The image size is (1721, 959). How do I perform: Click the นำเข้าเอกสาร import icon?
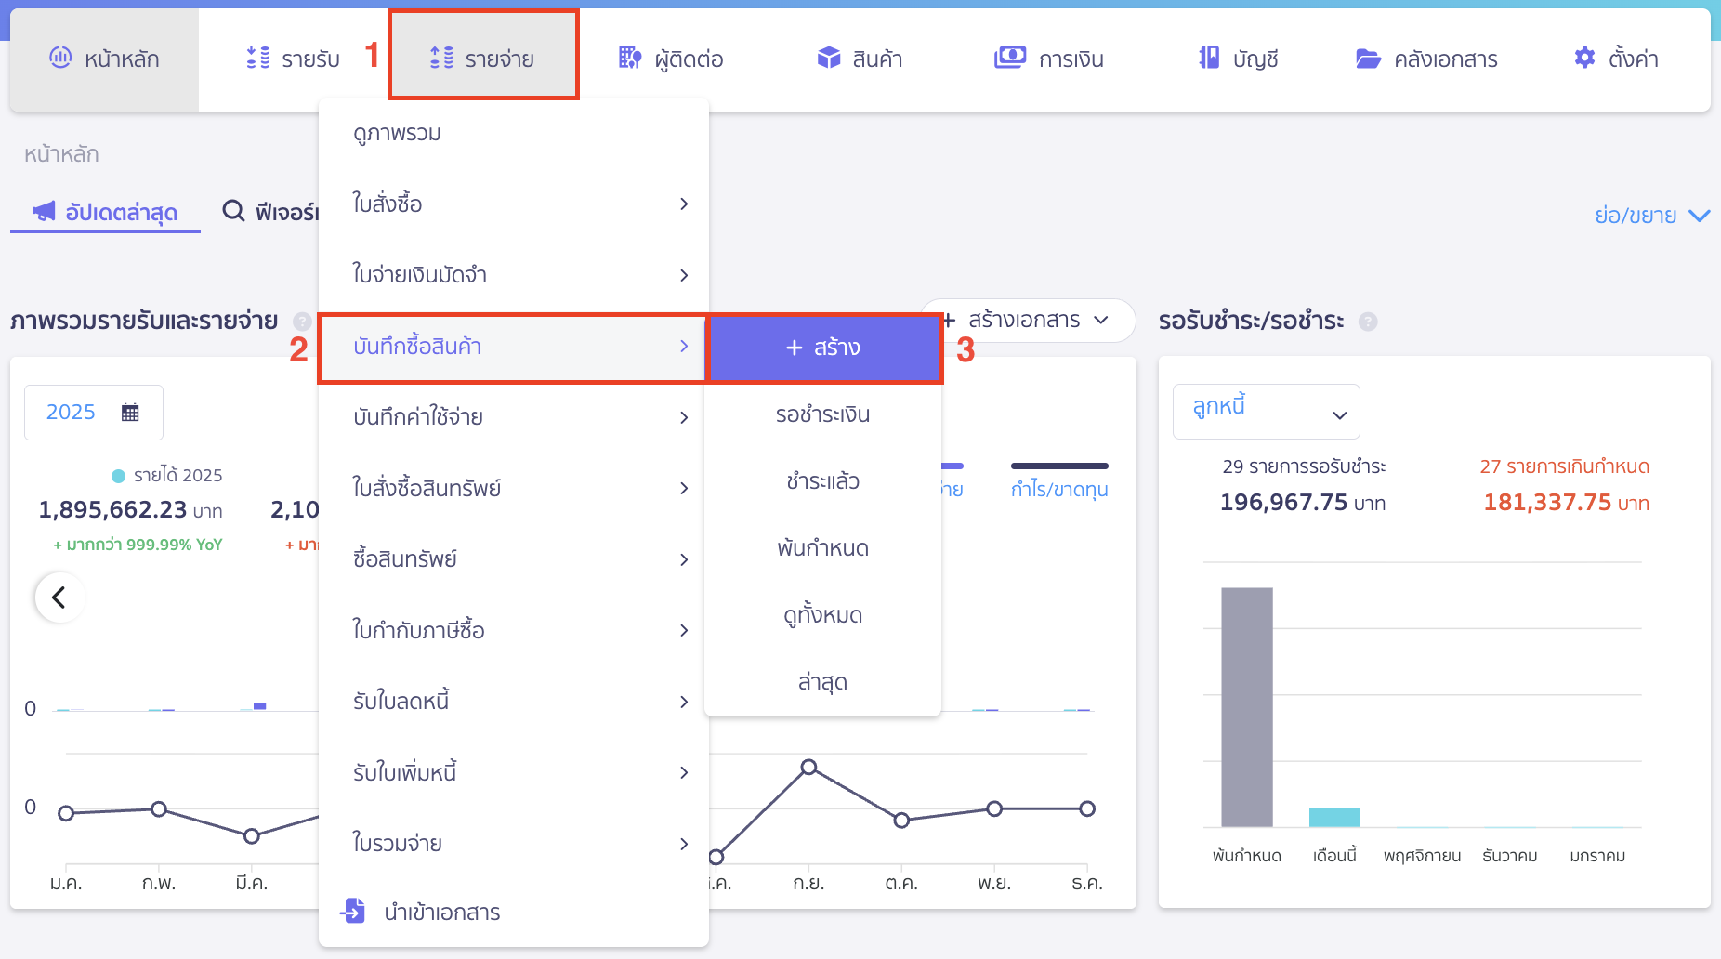click(354, 912)
